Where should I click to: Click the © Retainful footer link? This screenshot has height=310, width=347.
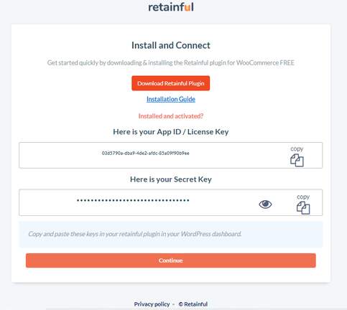(193, 304)
